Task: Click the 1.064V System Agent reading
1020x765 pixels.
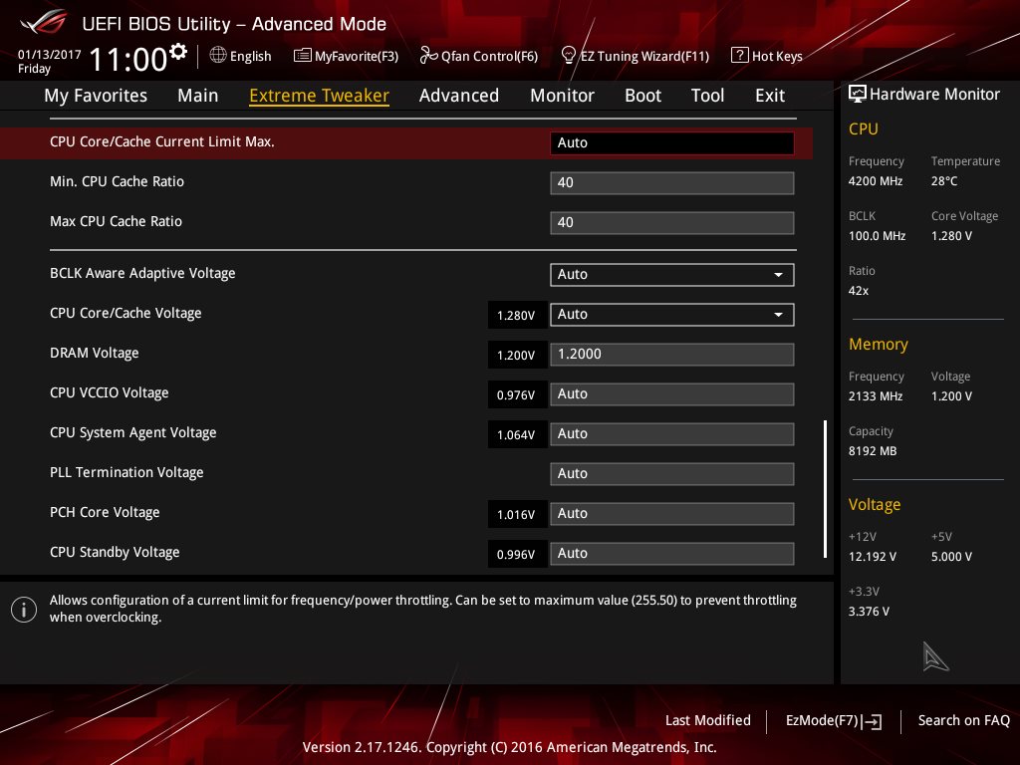Action: tap(517, 434)
